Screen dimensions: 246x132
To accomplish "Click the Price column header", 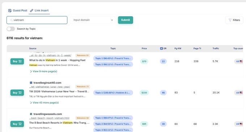I will tap(144, 48).
